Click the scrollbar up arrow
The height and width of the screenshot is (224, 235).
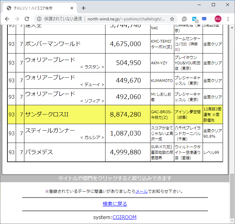232,28
